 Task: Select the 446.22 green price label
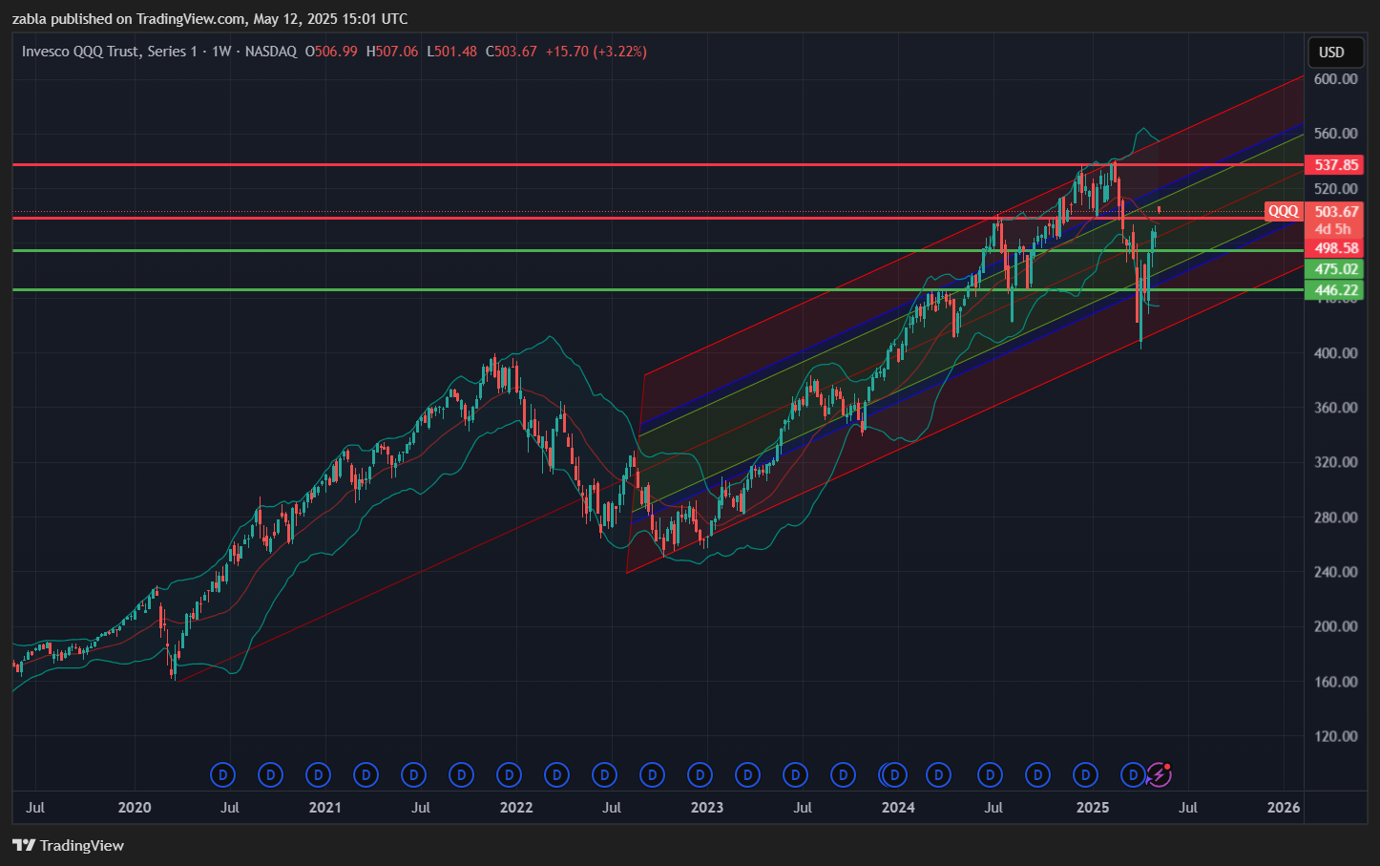click(x=1335, y=290)
